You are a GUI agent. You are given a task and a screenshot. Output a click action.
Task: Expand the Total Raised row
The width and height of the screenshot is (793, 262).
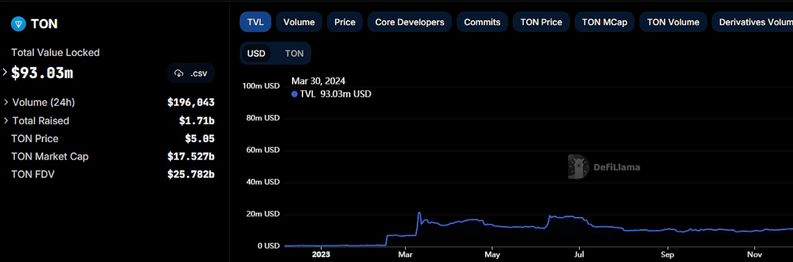6,121
